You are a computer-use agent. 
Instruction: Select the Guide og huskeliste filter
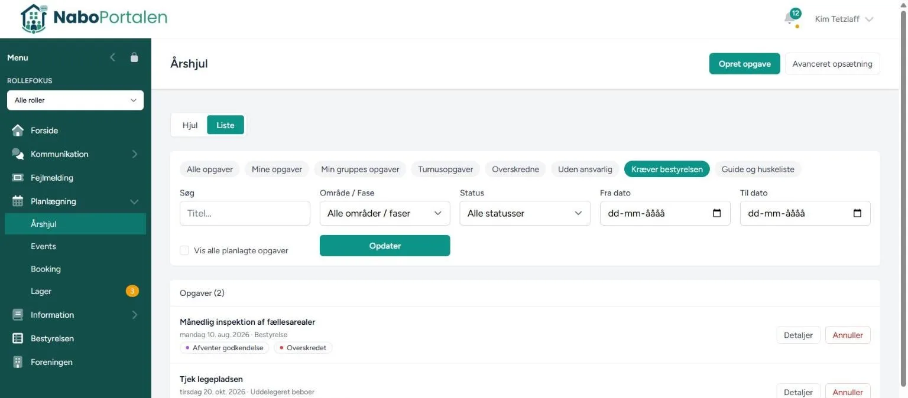758,169
